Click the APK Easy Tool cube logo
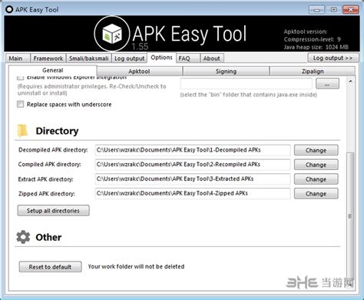Screen dimensions: 364x300 (x=112, y=34)
